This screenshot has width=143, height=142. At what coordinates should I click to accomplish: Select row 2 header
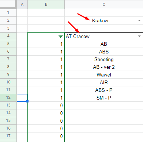pyautogui.click(x=8, y=20)
